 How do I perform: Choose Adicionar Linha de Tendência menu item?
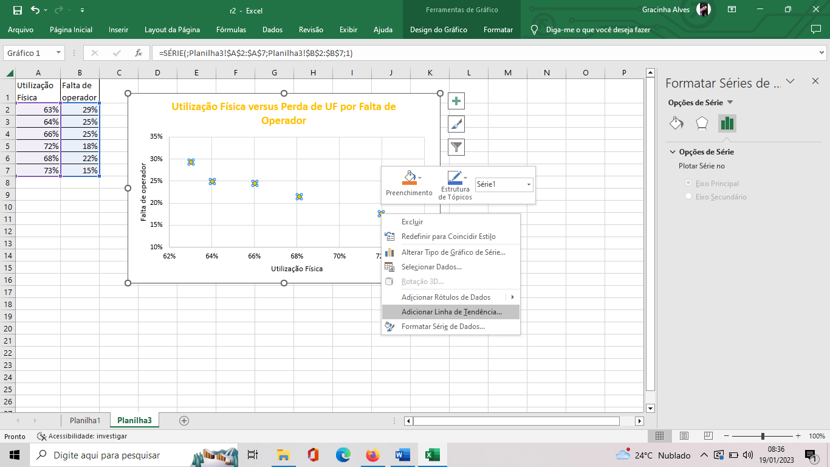click(451, 312)
